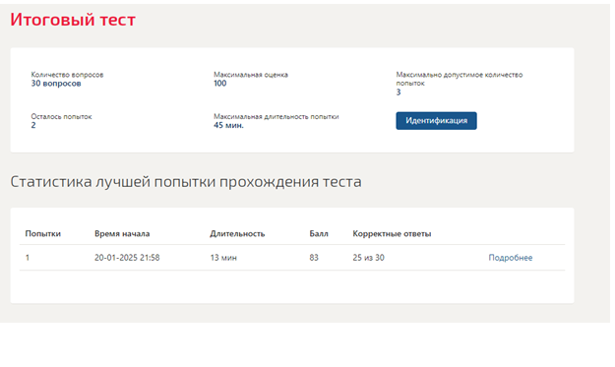Click the duration cell 13 мин
Viewport: 615px width, 367px height.
tap(223, 258)
